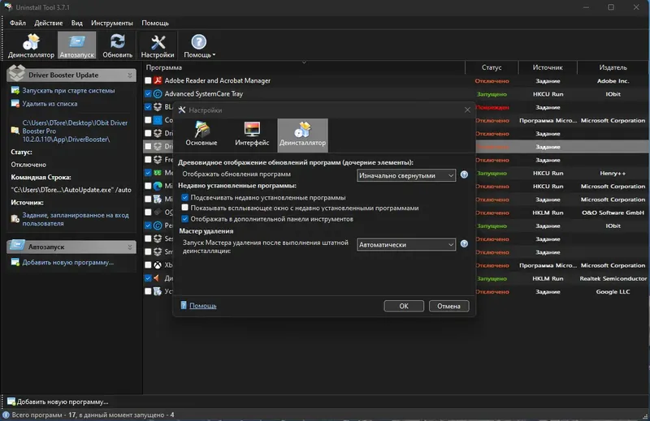This screenshot has height=421, width=650.
Task: Click Запускать при старте системы link
Action: [68, 91]
